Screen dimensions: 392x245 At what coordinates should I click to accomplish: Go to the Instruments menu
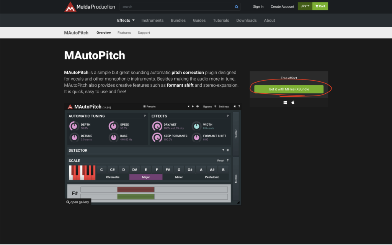[x=152, y=21]
